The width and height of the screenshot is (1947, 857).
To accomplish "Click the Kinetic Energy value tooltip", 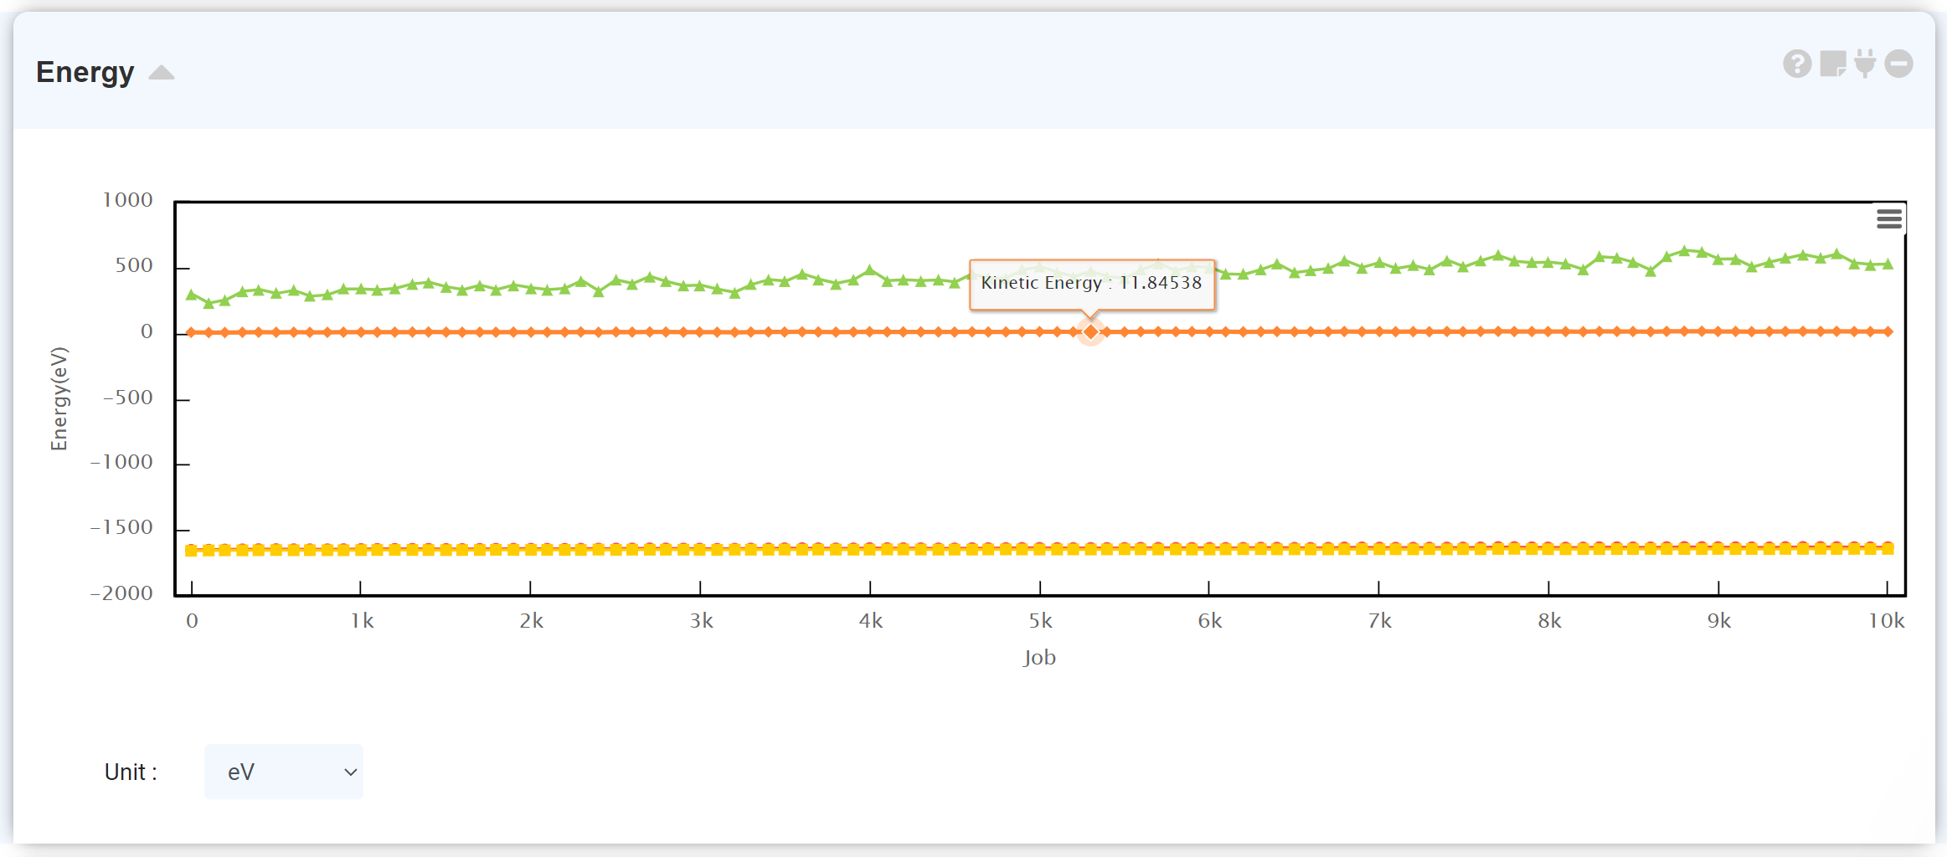I will (x=1091, y=283).
